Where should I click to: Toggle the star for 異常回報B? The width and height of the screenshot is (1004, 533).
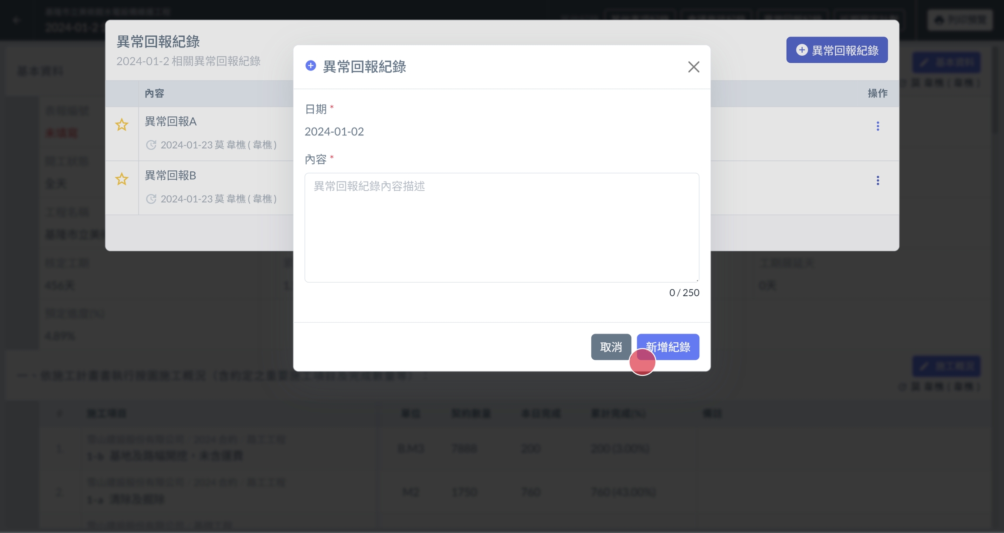(122, 179)
